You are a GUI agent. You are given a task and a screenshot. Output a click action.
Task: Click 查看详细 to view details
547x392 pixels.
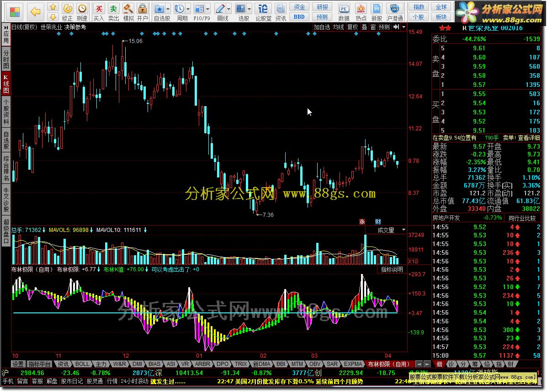[x=529, y=138]
